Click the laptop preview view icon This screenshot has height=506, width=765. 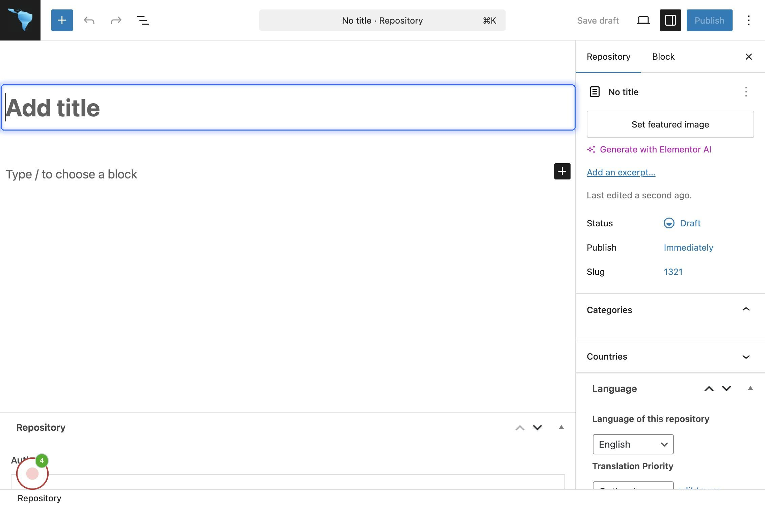pyautogui.click(x=643, y=20)
